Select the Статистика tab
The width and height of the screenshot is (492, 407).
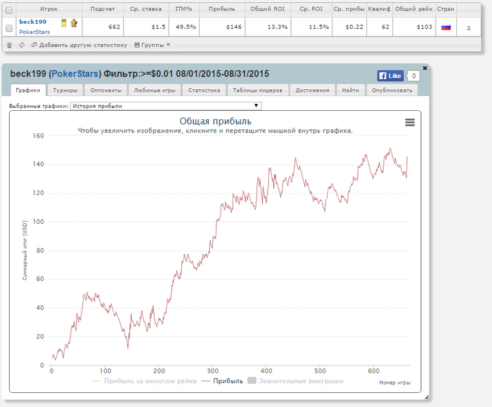tap(204, 91)
